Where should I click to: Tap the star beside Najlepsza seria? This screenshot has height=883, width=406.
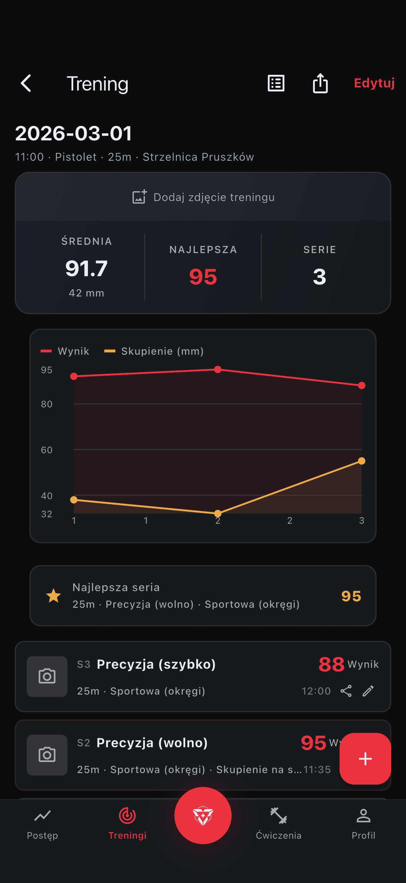(x=54, y=595)
